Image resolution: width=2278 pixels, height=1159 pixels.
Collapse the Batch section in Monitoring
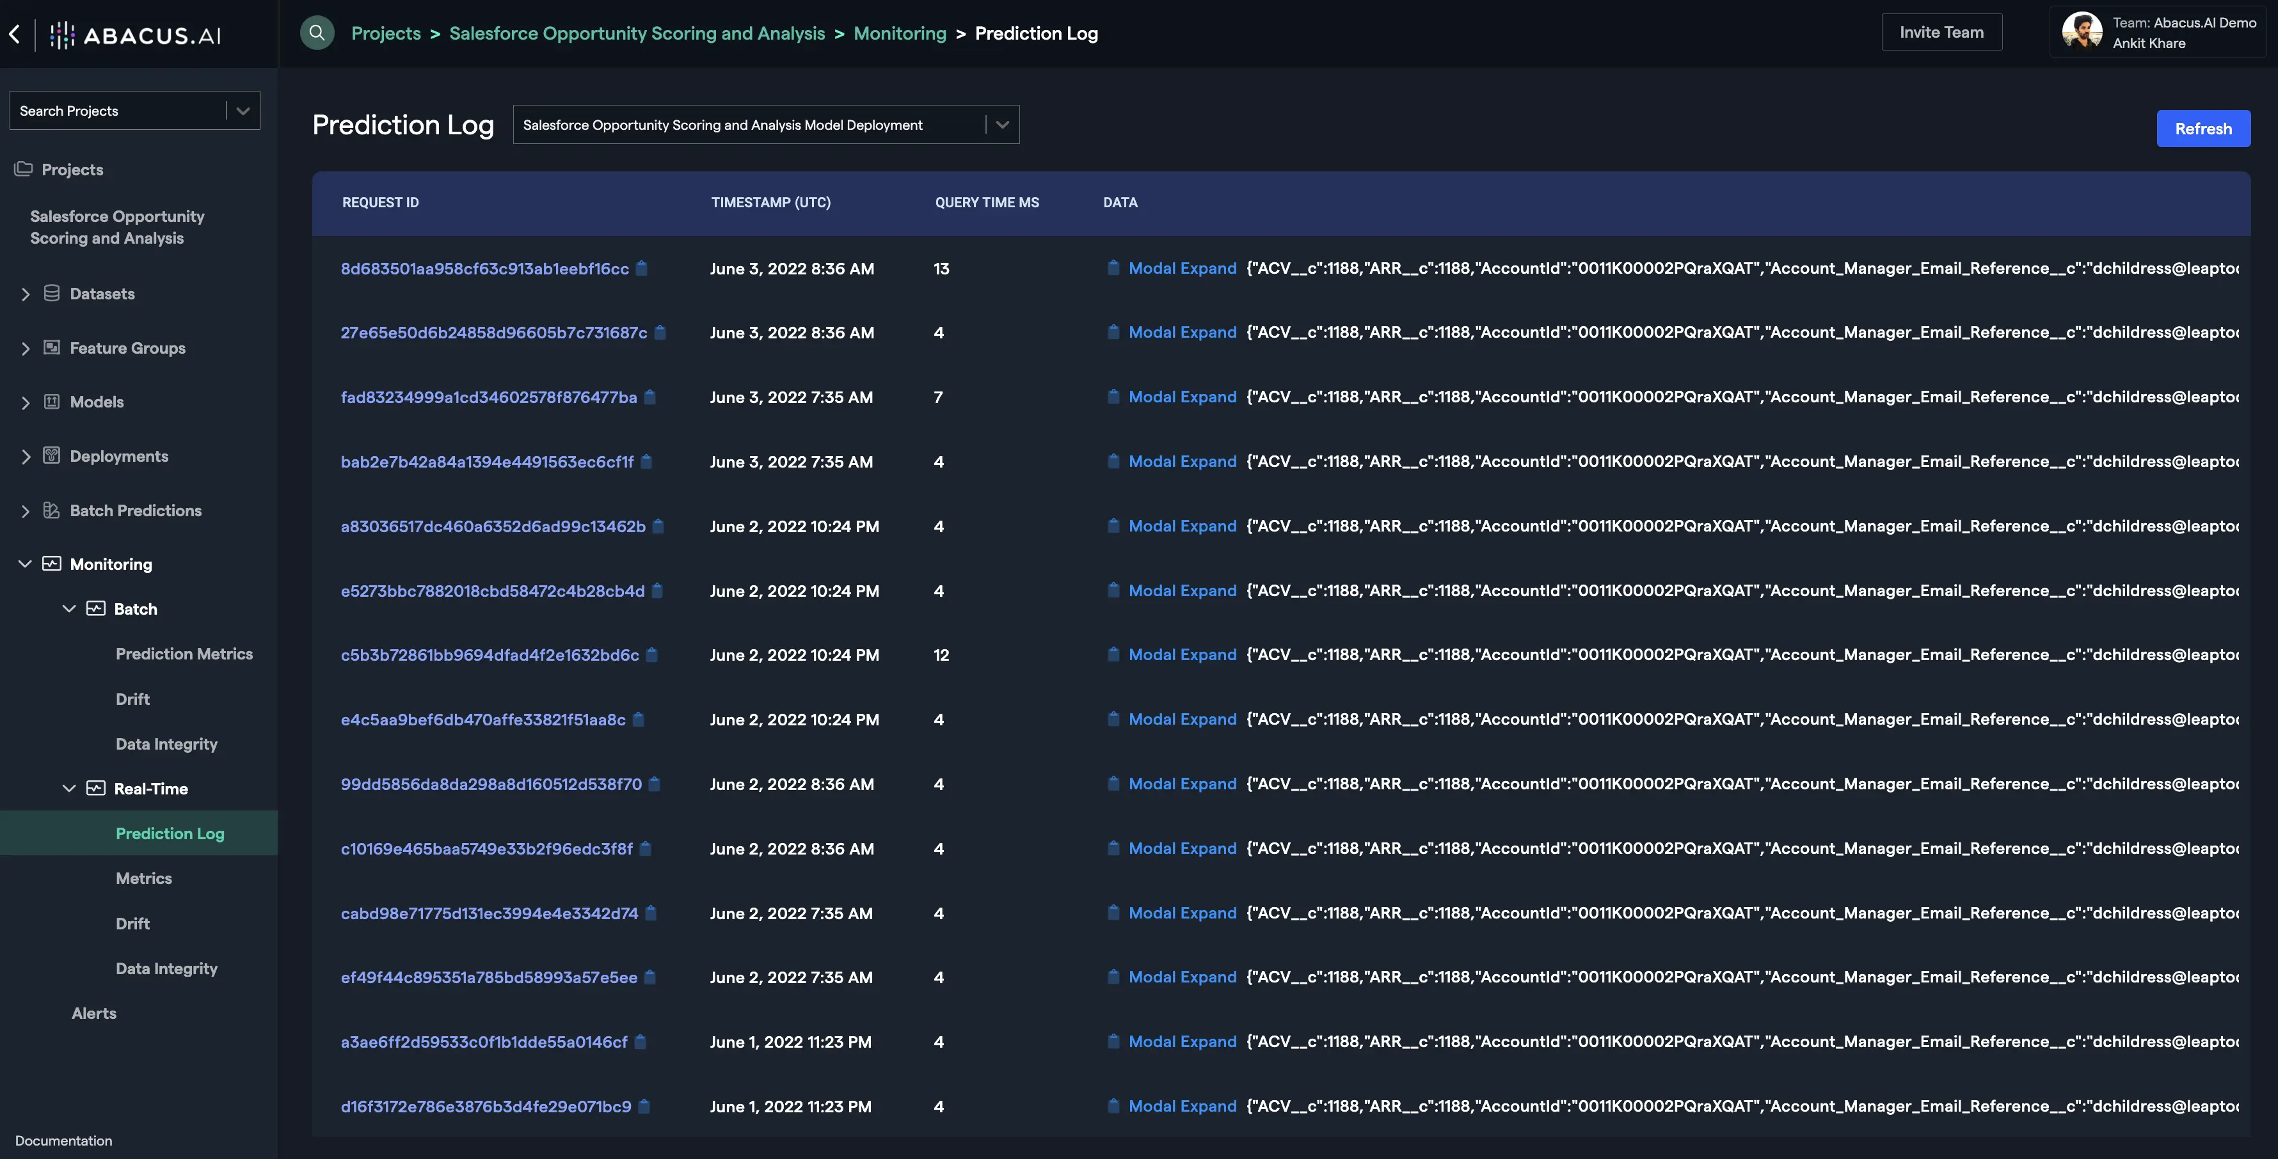point(70,608)
